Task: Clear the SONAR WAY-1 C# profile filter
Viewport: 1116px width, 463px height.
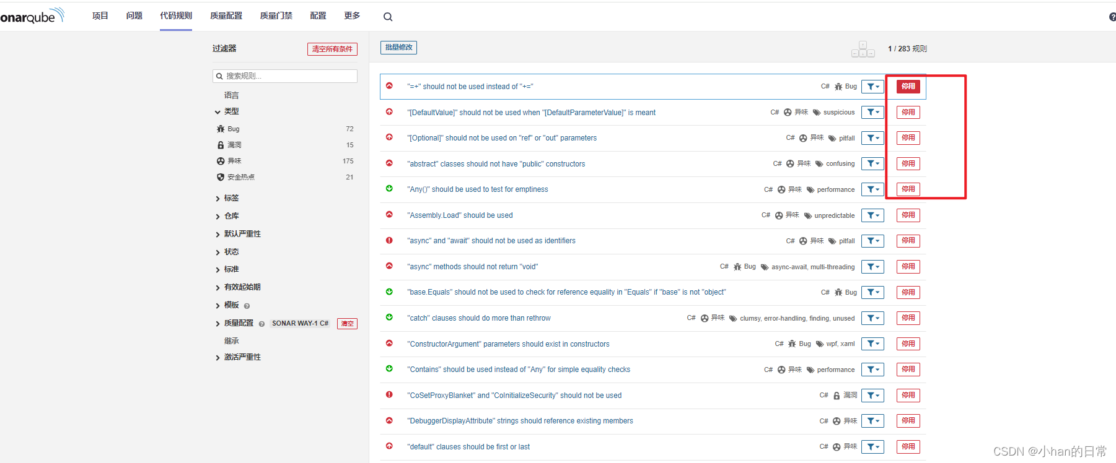Action: [347, 324]
